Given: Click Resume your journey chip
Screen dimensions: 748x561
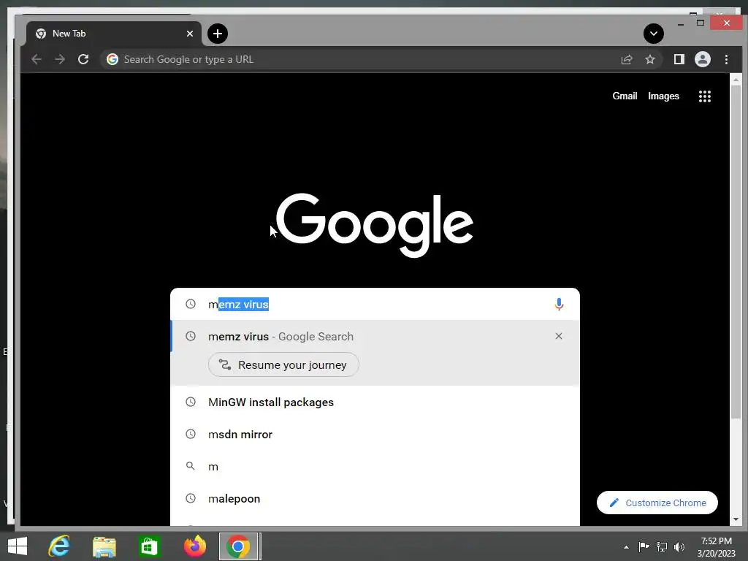Looking at the screenshot, I should [x=283, y=365].
